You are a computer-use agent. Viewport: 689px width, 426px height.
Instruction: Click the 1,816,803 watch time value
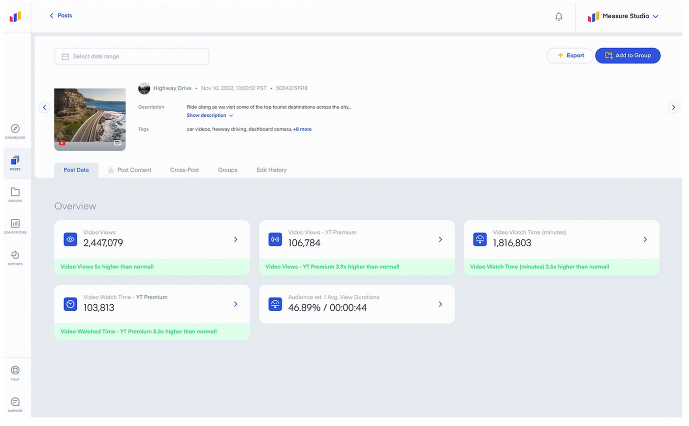click(x=512, y=243)
